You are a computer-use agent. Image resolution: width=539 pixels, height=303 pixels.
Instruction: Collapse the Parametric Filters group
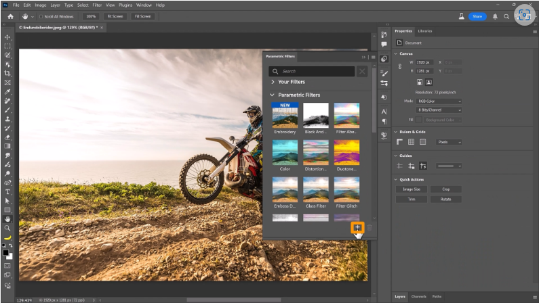pyautogui.click(x=273, y=95)
